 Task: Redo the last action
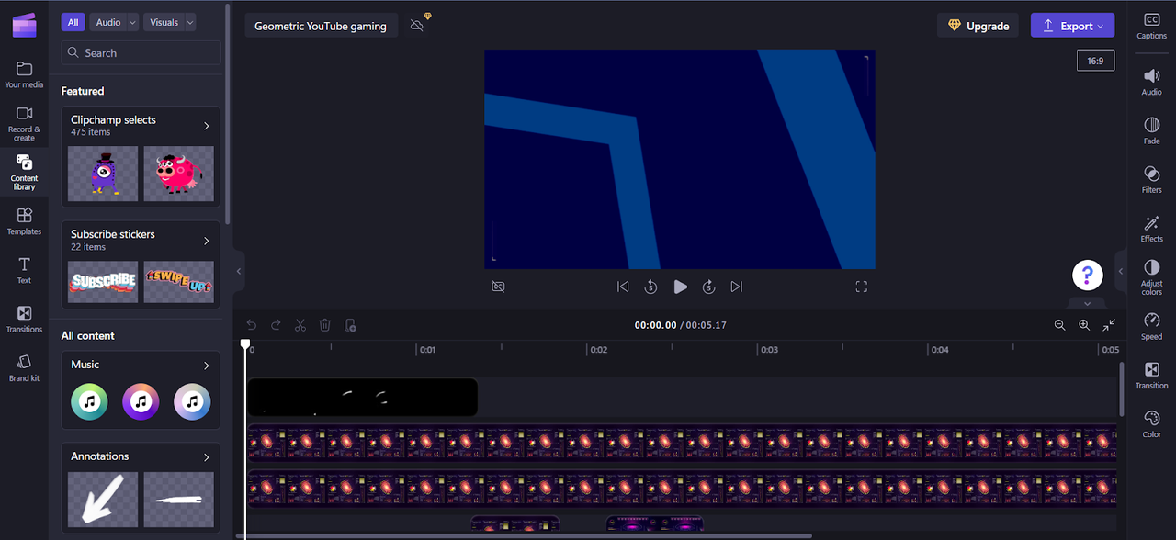276,325
